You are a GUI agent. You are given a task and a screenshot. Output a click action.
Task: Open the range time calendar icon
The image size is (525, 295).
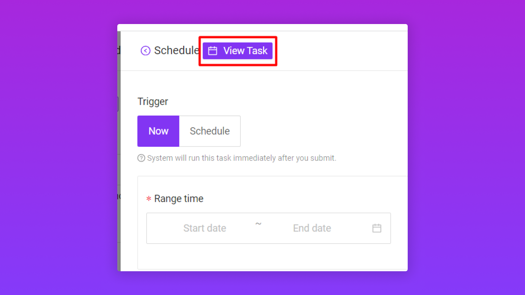coord(377,228)
